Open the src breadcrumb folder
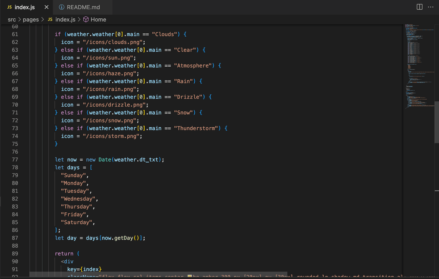Screen dimensions: 439x279 pos(12,20)
